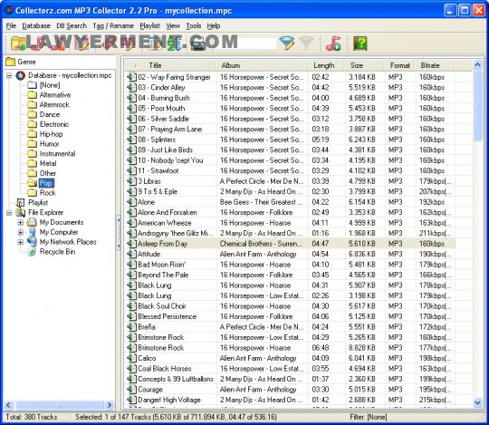
Task: Expand the My Documents node
Action: pos(21,223)
